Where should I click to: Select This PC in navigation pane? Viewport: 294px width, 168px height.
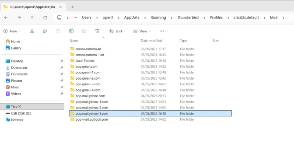[x=32, y=107]
